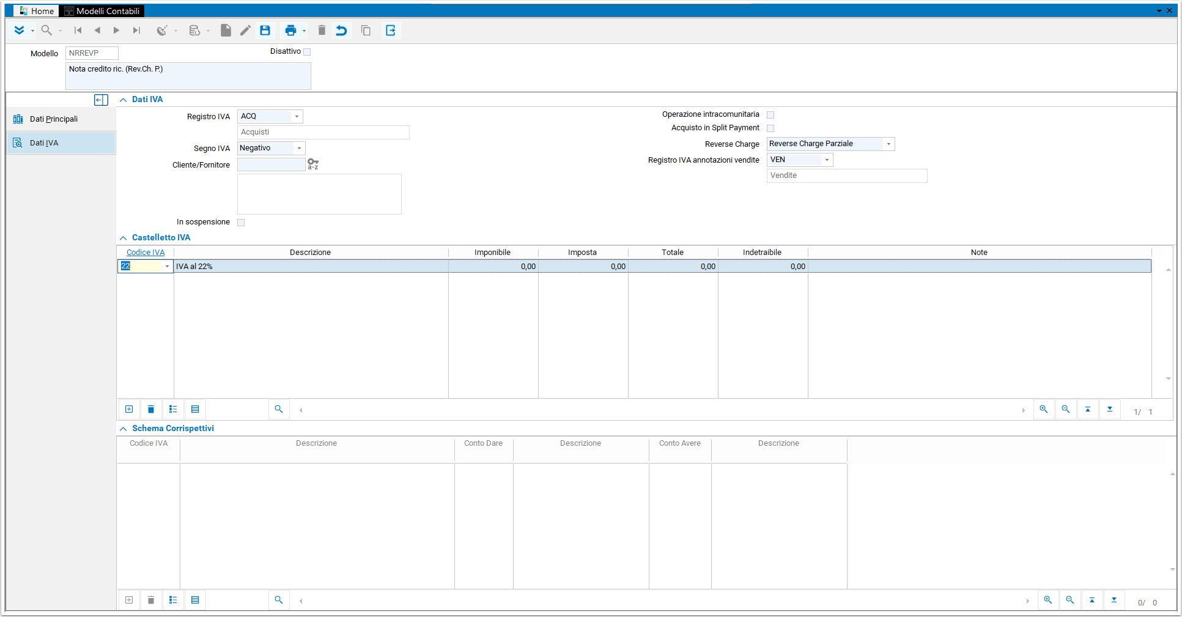Open the Segno IVA dropdown
This screenshot has height=617, width=1182.
click(x=299, y=148)
